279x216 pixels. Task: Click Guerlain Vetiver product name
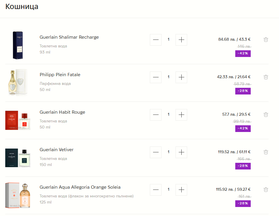point(57,150)
